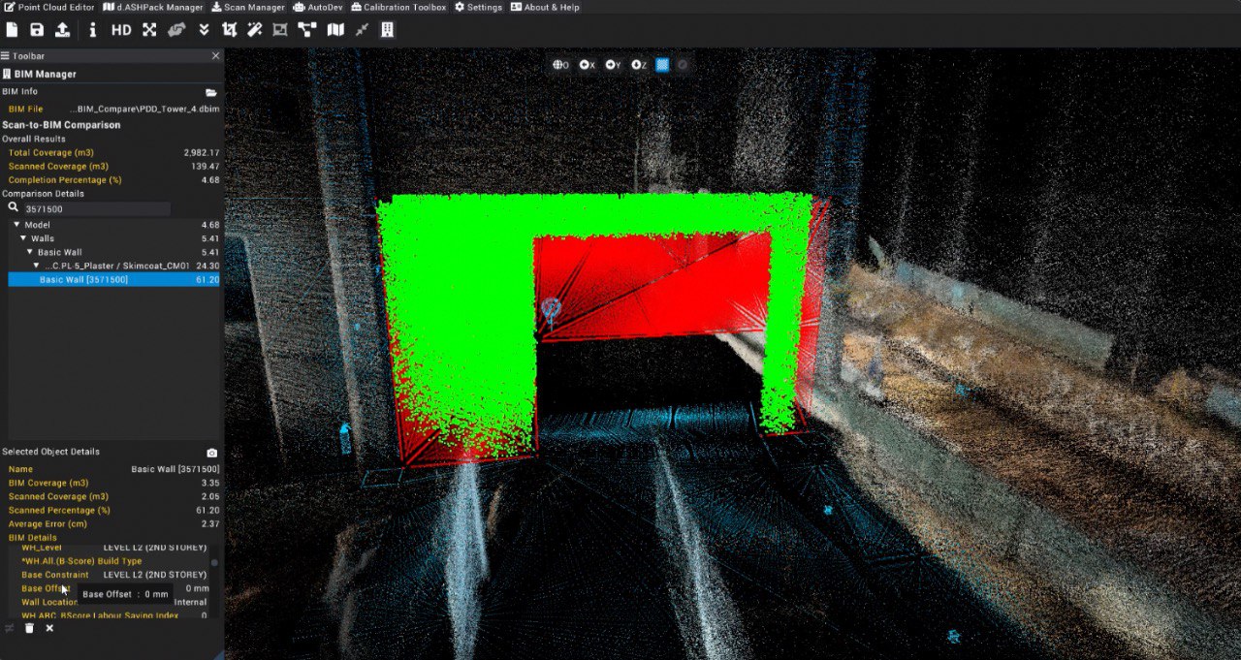
Task: Snap view to Z axis
Action: coord(639,65)
